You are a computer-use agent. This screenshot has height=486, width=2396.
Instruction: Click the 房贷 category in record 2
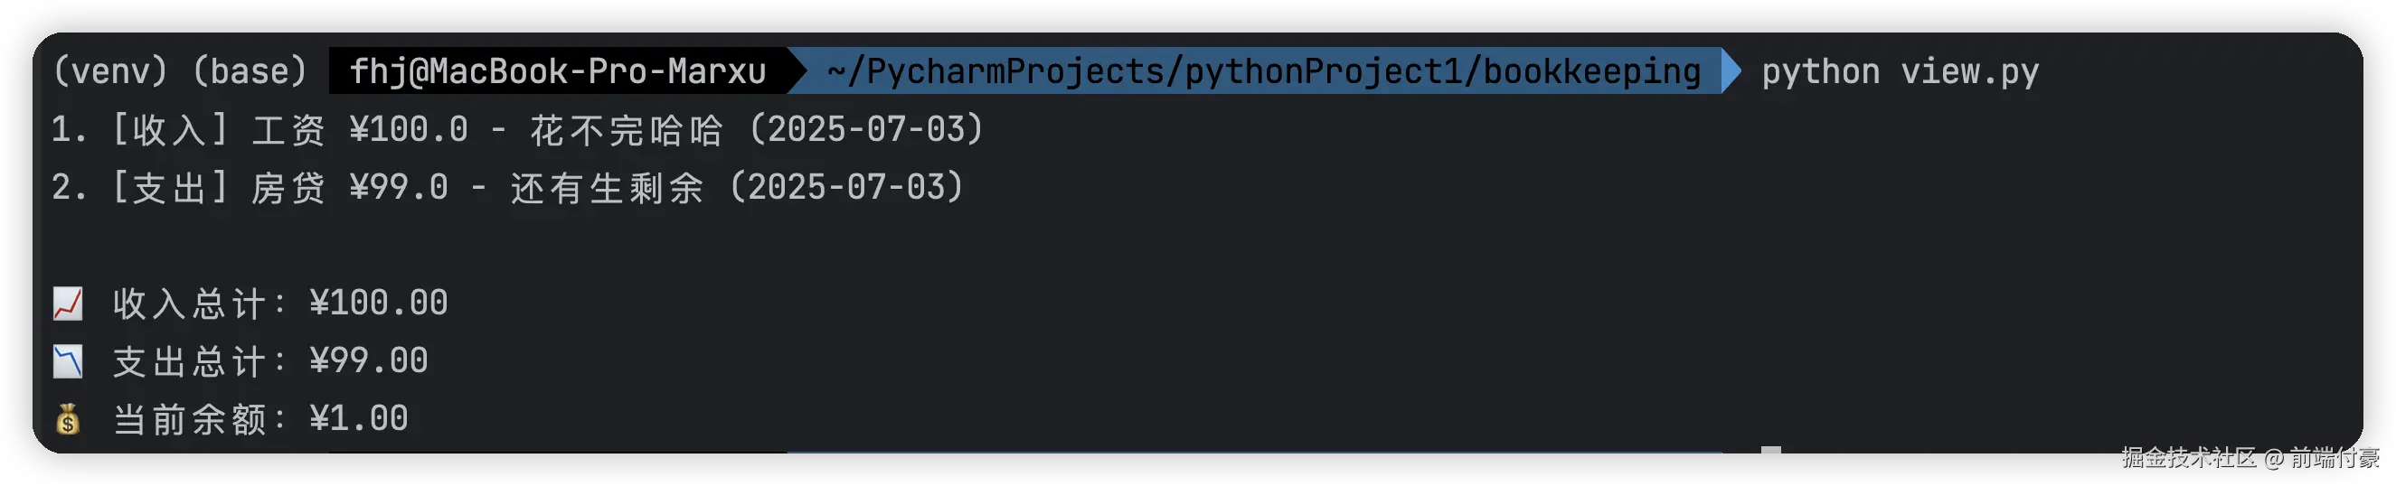point(288,188)
